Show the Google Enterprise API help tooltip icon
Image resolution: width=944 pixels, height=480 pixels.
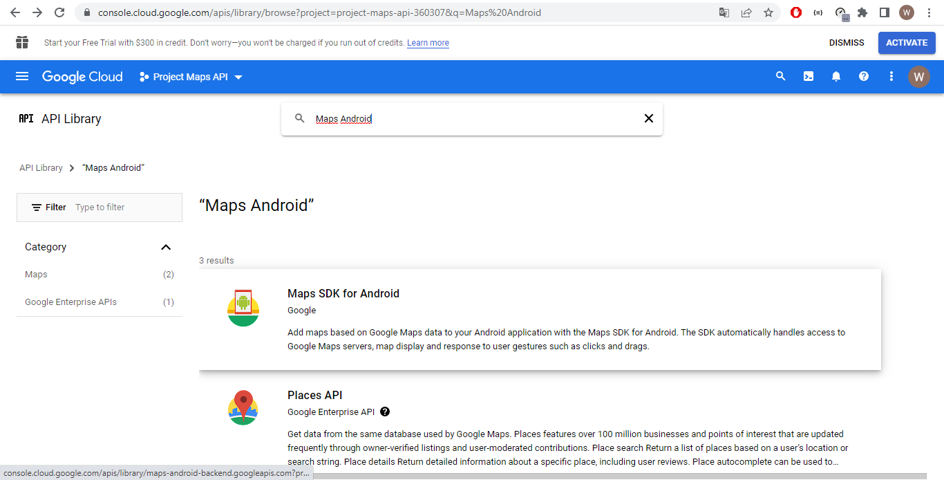[x=385, y=412]
